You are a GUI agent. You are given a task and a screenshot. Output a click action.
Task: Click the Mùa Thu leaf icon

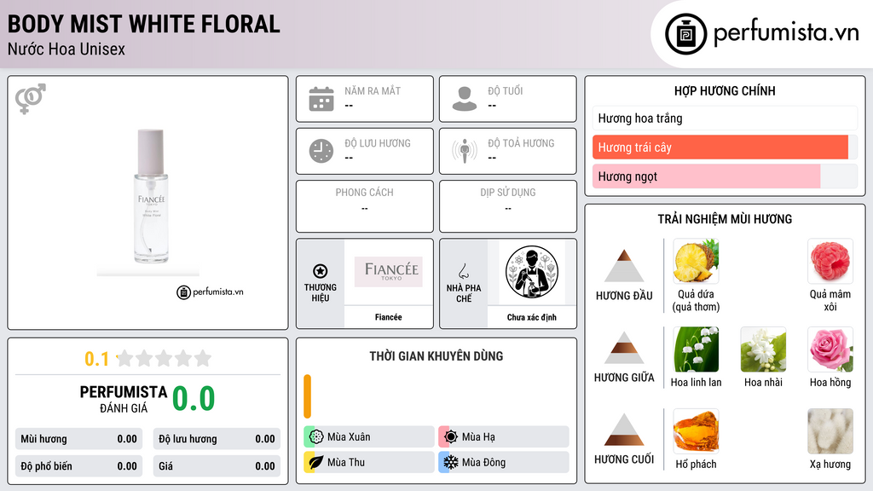click(316, 462)
